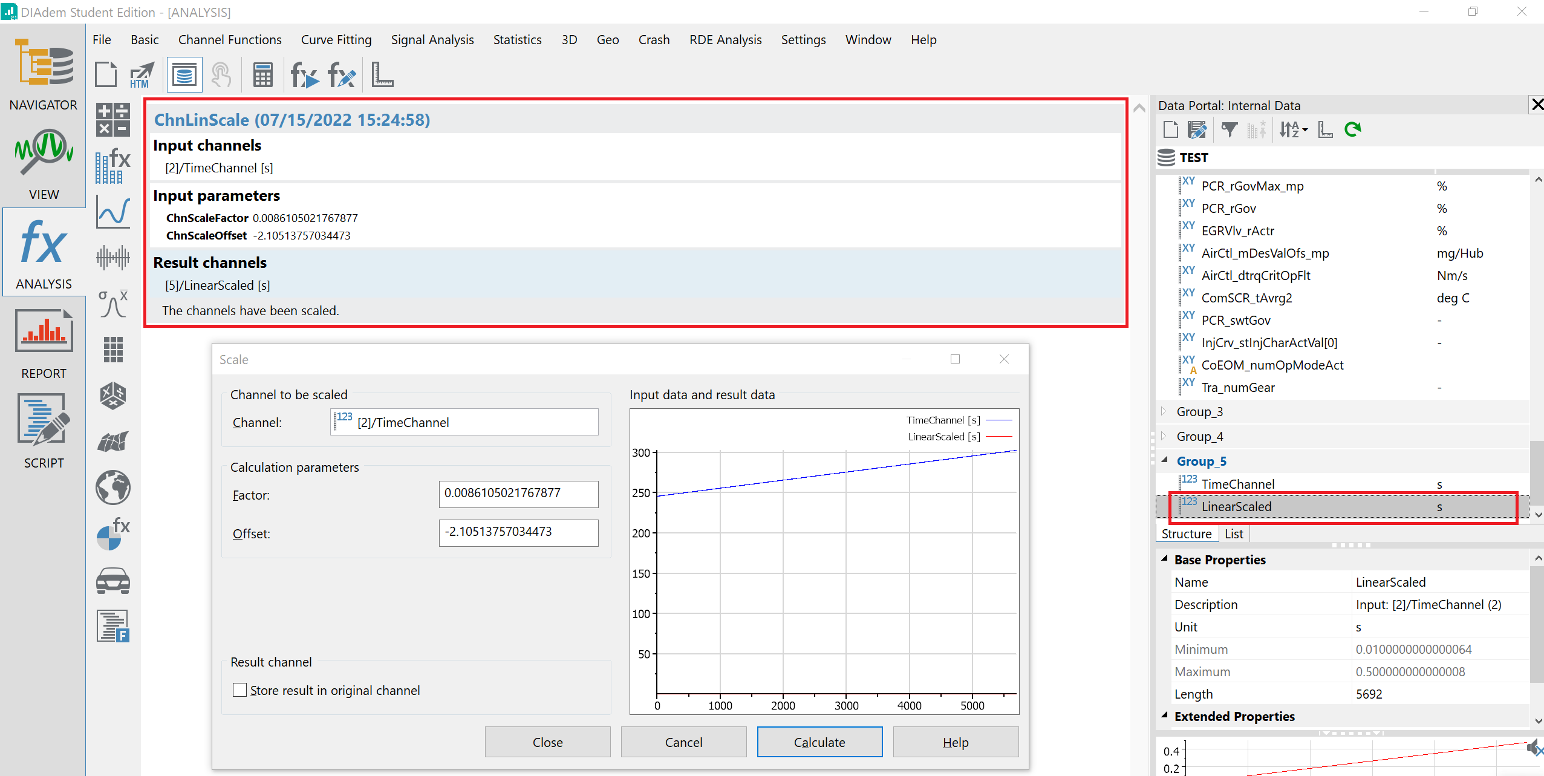Click the units ruler toolbar icon

382,75
